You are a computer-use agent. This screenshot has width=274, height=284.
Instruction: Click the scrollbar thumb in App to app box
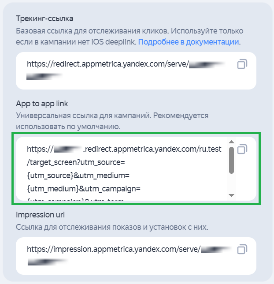(x=231, y=161)
